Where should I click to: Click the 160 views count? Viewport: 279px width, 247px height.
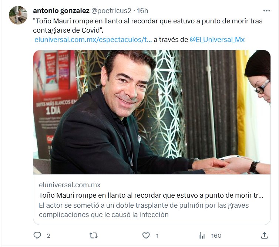216,236
